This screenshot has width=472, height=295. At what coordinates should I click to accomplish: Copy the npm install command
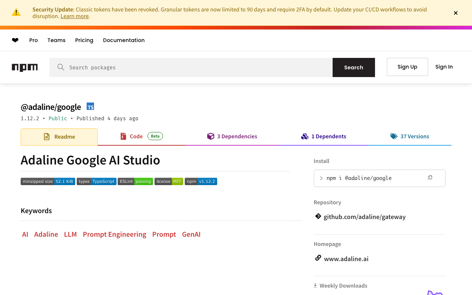coord(430,178)
